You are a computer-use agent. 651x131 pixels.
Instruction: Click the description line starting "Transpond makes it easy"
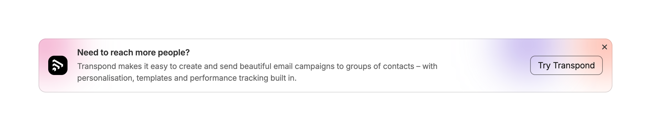[257, 66]
